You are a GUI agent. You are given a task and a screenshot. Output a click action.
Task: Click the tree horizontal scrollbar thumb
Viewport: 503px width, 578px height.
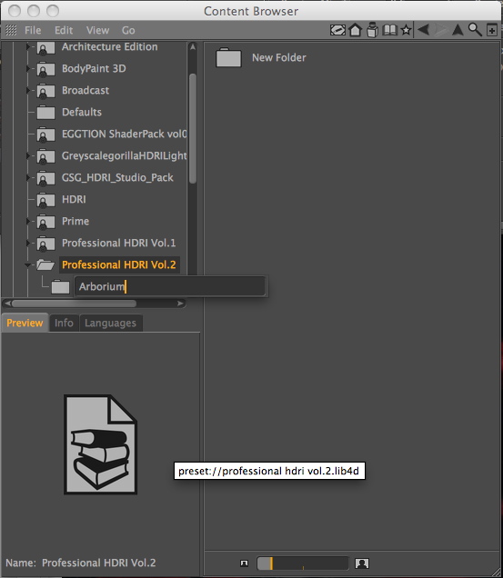point(75,304)
